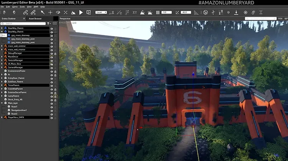
Task: Open the Help menu
Action: (43, 7)
